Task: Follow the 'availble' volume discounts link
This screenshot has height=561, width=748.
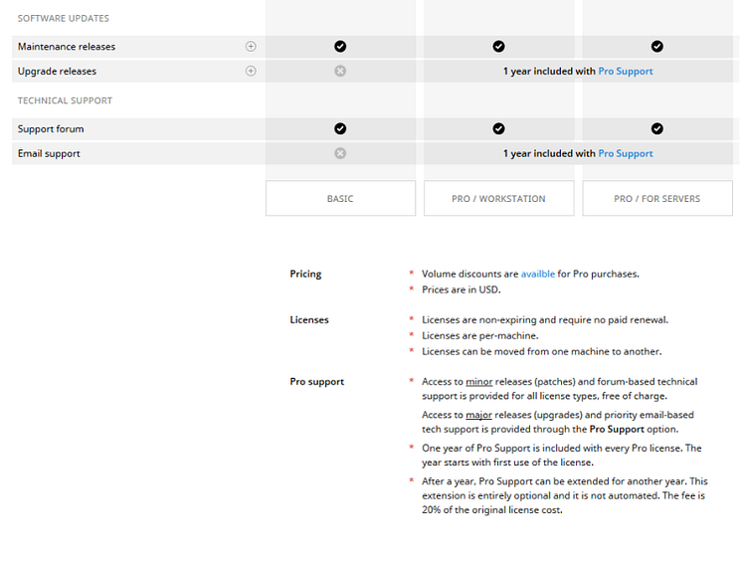Action: (x=538, y=275)
